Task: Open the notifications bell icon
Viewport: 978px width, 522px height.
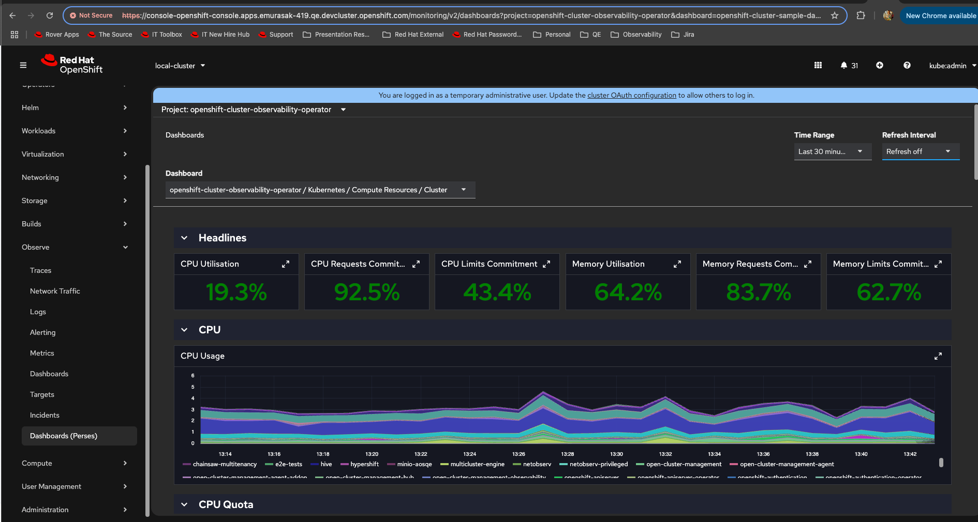Action: click(x=844, y=66)
